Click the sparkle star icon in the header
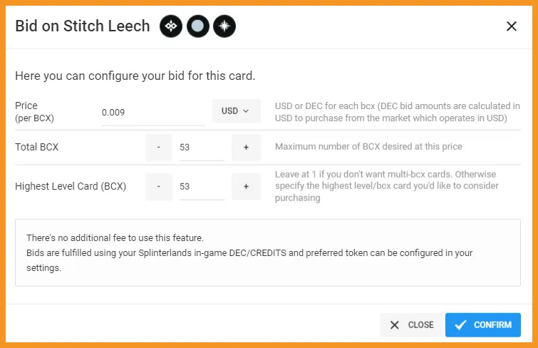 (x=224, y=26)
